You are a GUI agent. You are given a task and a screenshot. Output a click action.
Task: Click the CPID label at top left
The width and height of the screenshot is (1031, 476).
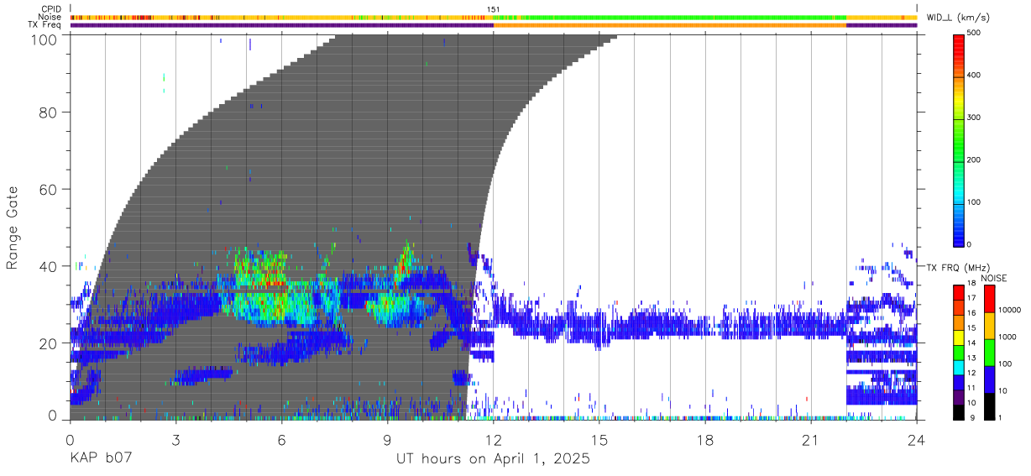[51, 9]
